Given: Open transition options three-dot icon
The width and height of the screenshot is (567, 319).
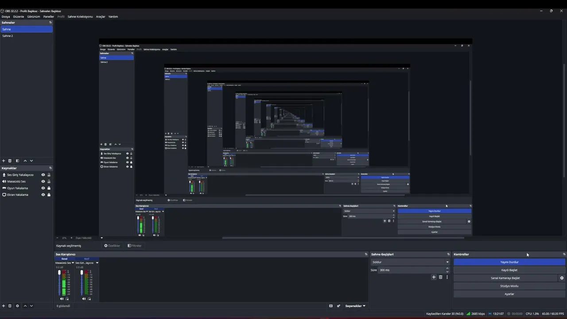Looking at the screenshot, I should 447,277.
